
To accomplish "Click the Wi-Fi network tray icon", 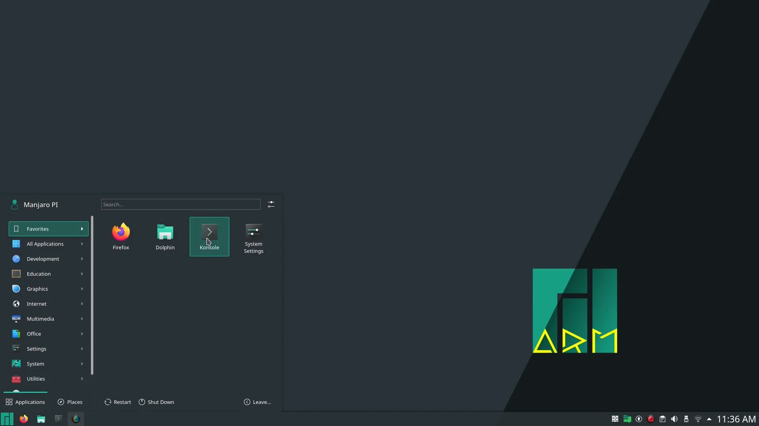I will (x=698, y=419).
